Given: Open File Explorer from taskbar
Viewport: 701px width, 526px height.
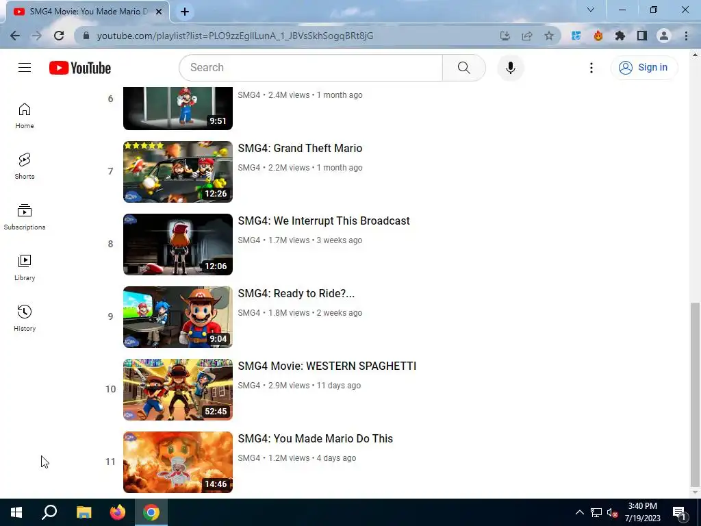Looking at the screenshot, I should click(x=84, y=512).
